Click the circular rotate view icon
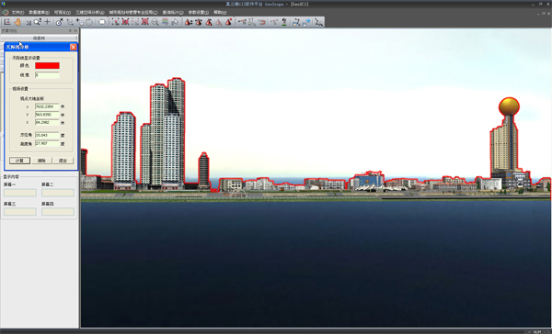 pos(89,22)
